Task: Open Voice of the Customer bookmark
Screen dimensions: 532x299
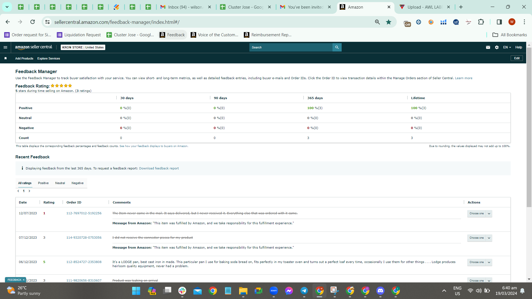Action: [x=214, y=35]
